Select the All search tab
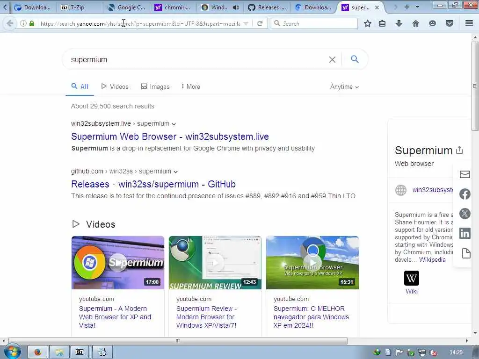The image size is (479, 359). (80, 86)
